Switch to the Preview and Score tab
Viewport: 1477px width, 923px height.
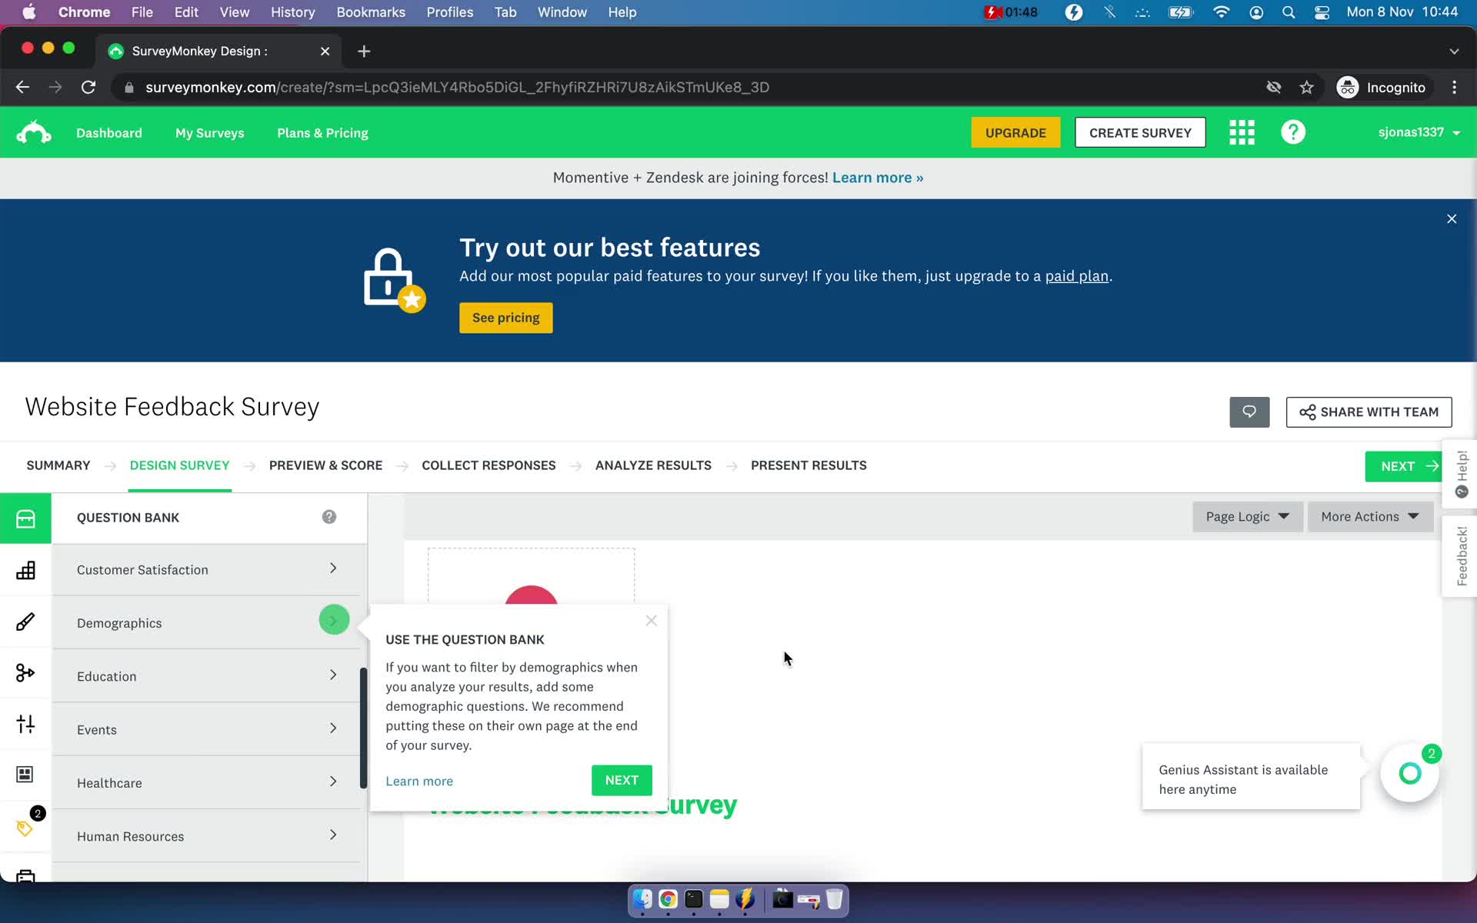click(325, 465)
